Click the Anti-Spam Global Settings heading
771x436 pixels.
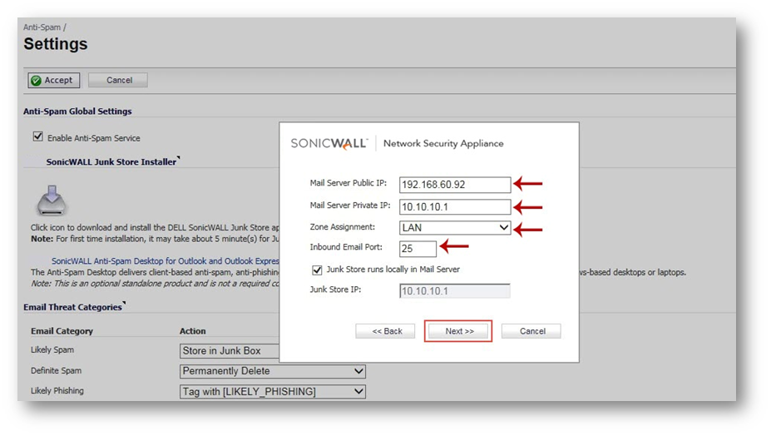77,111
